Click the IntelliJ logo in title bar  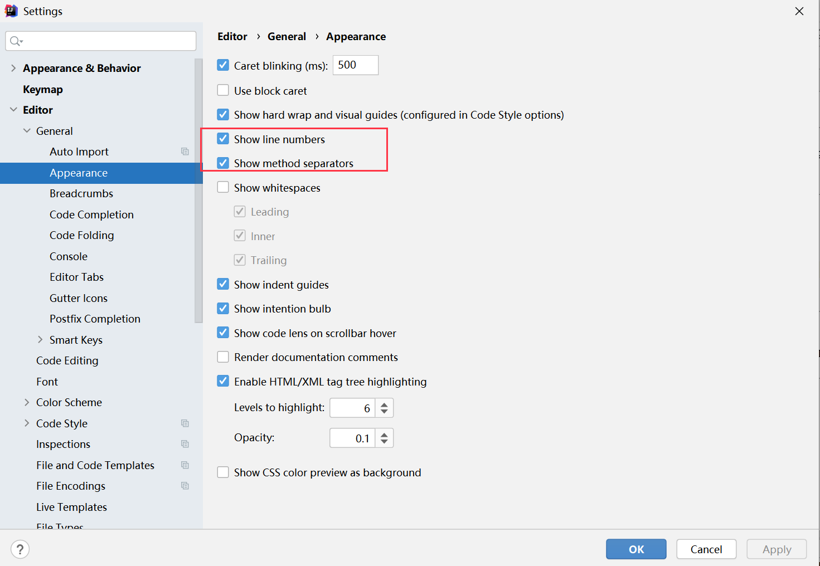[11, 11]
